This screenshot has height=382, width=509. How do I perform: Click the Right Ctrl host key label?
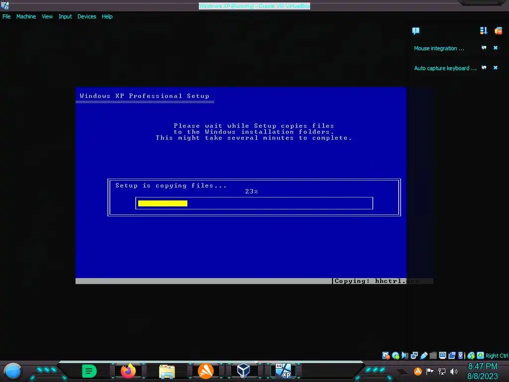[x=497, y=356]
